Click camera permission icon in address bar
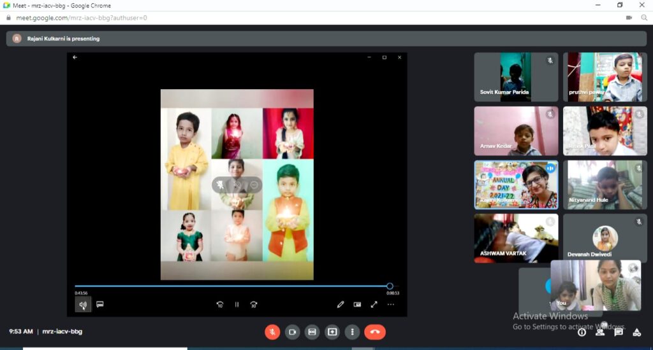 pyautogui.click(x=629, y=18)
